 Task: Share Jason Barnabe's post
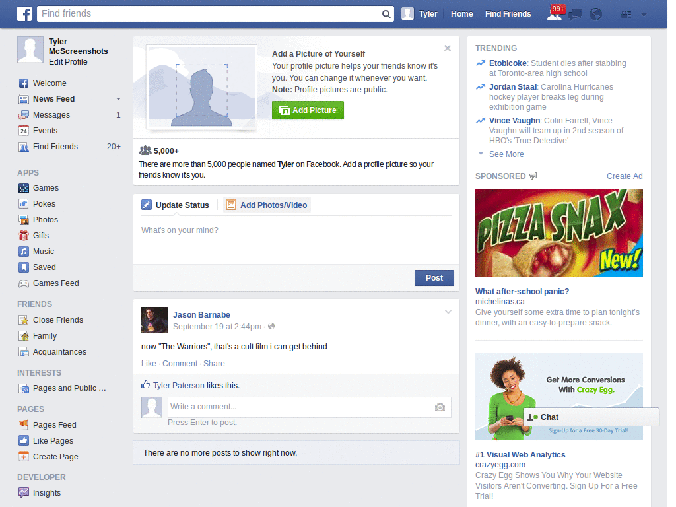[214, 364]
